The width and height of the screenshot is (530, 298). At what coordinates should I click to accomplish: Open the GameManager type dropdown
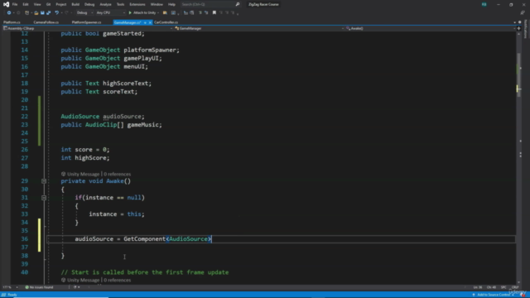pyautogui.click(x=259, y=28)
